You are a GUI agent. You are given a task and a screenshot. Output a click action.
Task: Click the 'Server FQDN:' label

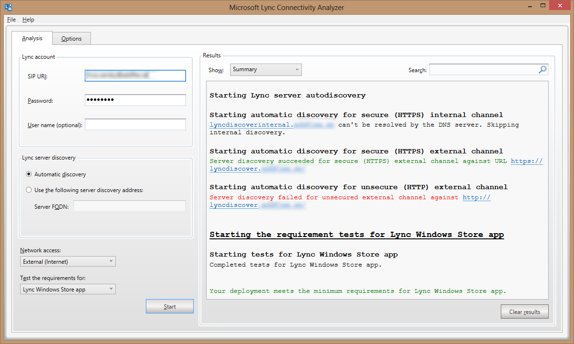(x=52, y=207)
